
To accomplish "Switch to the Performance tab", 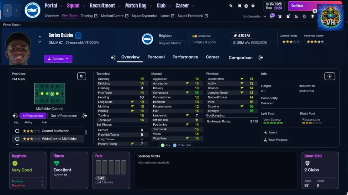I will [x=185, y=57].
